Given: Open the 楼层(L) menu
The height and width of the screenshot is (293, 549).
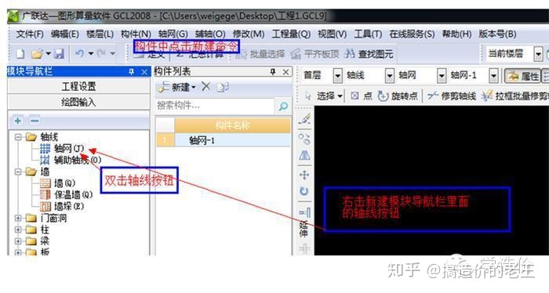Looking at the screenshot, I should [100, 34].
